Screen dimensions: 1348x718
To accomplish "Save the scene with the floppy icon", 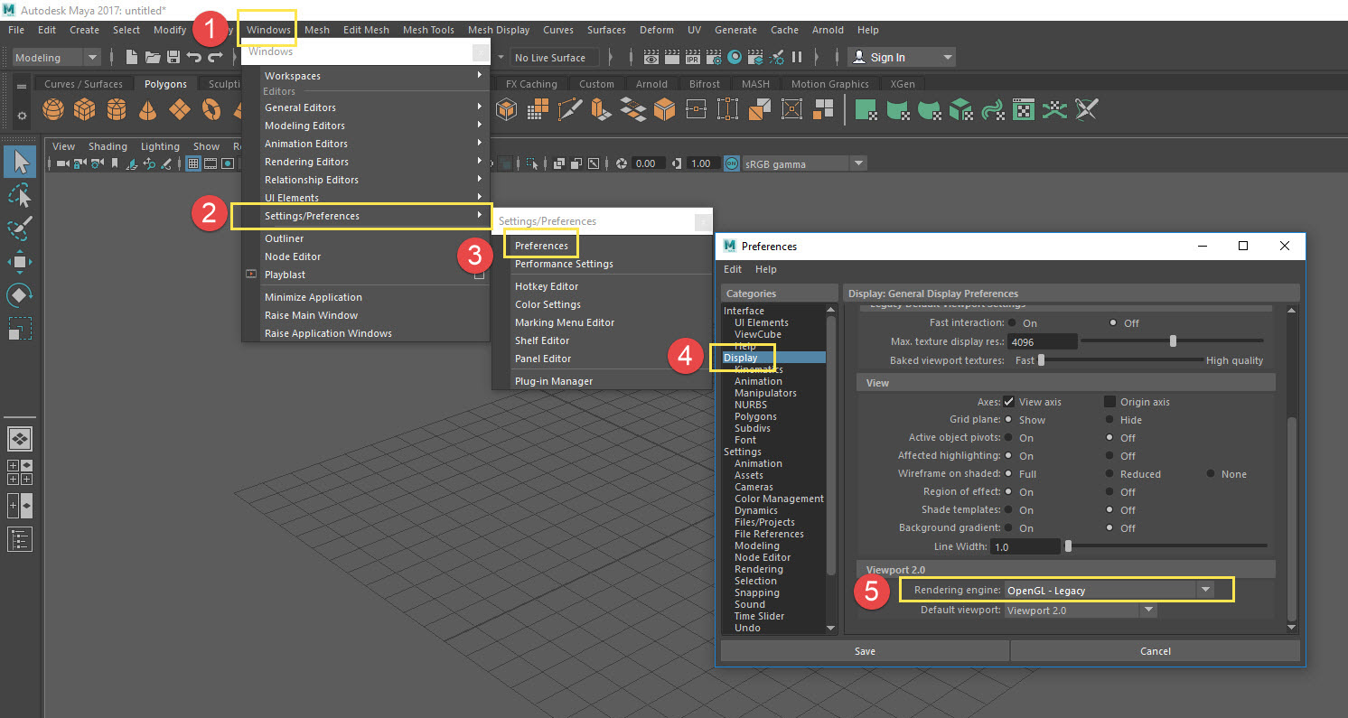I will 173,57.
